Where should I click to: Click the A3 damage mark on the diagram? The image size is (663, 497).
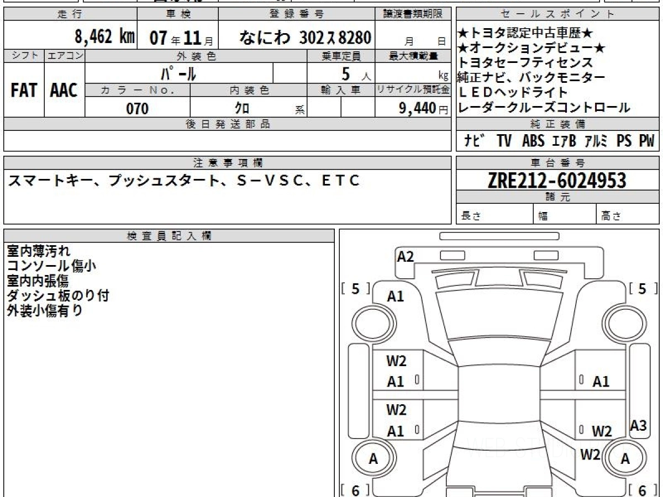click(x=639, y=425)
